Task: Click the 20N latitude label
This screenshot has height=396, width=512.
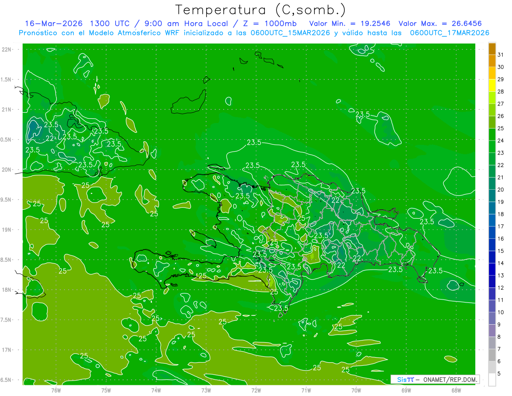Action: 7,170
